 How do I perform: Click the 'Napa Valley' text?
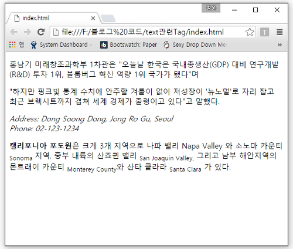coord(202,146)
